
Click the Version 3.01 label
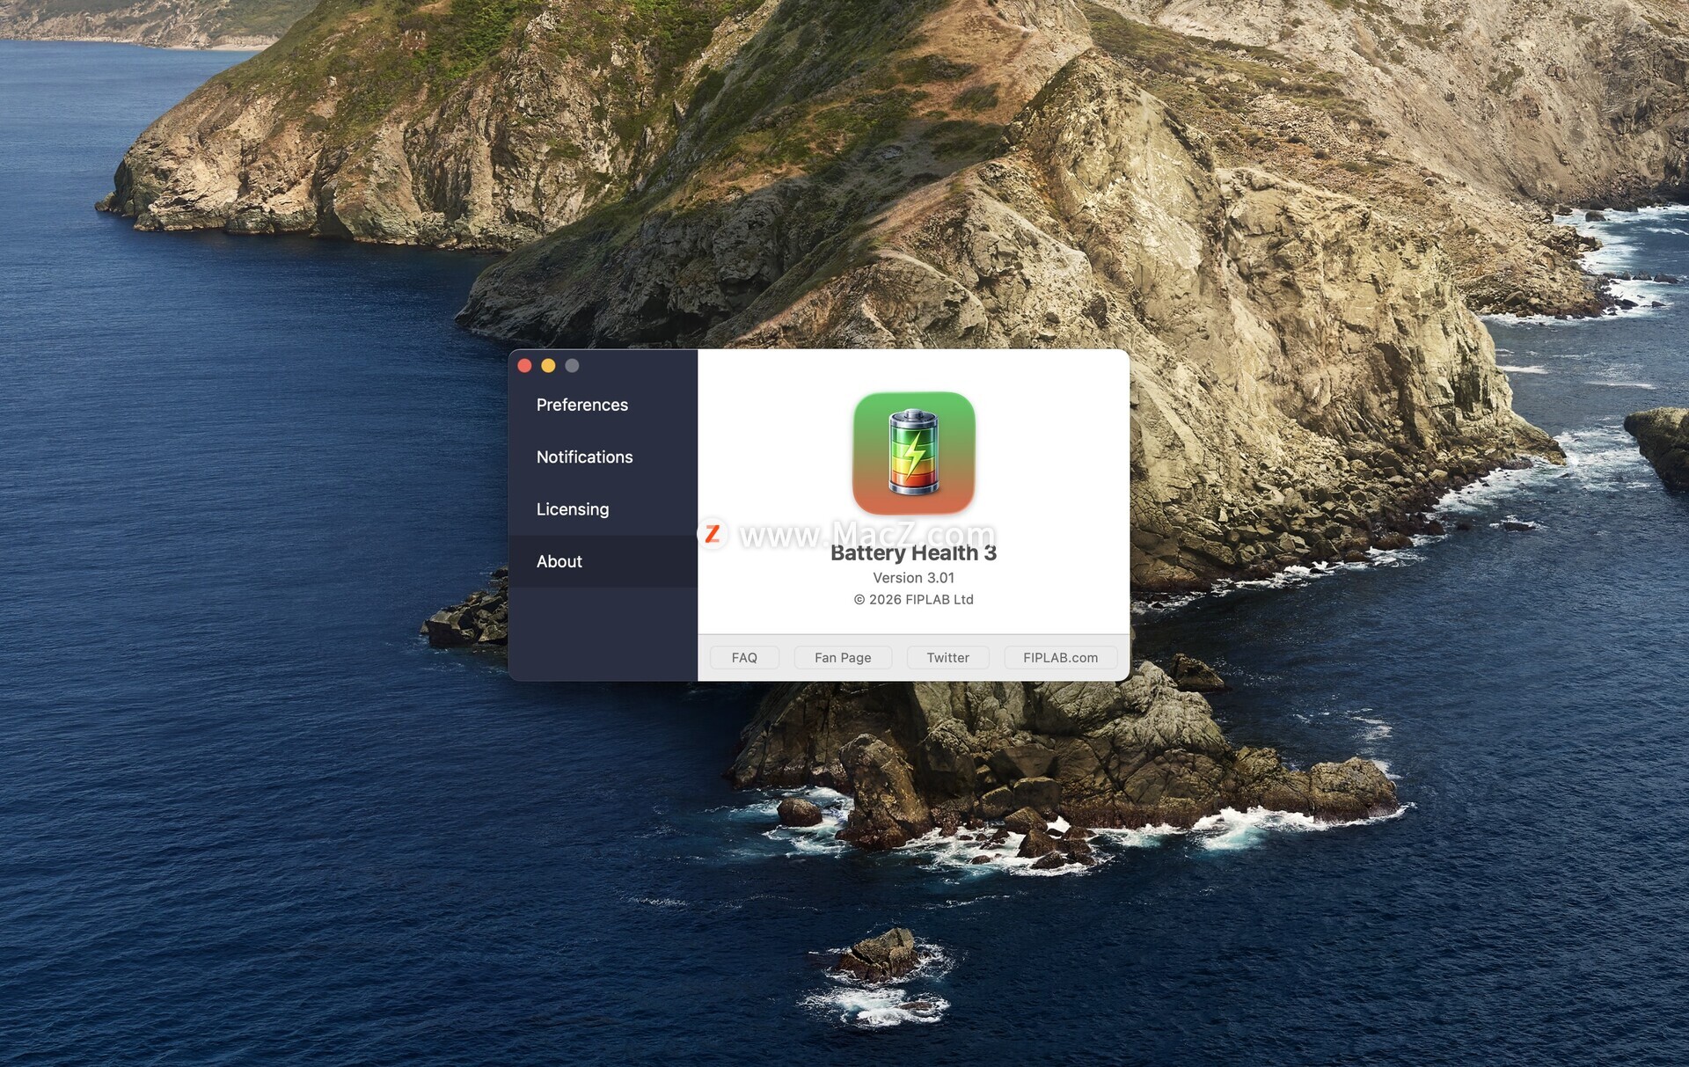click(x=913, y=578)
